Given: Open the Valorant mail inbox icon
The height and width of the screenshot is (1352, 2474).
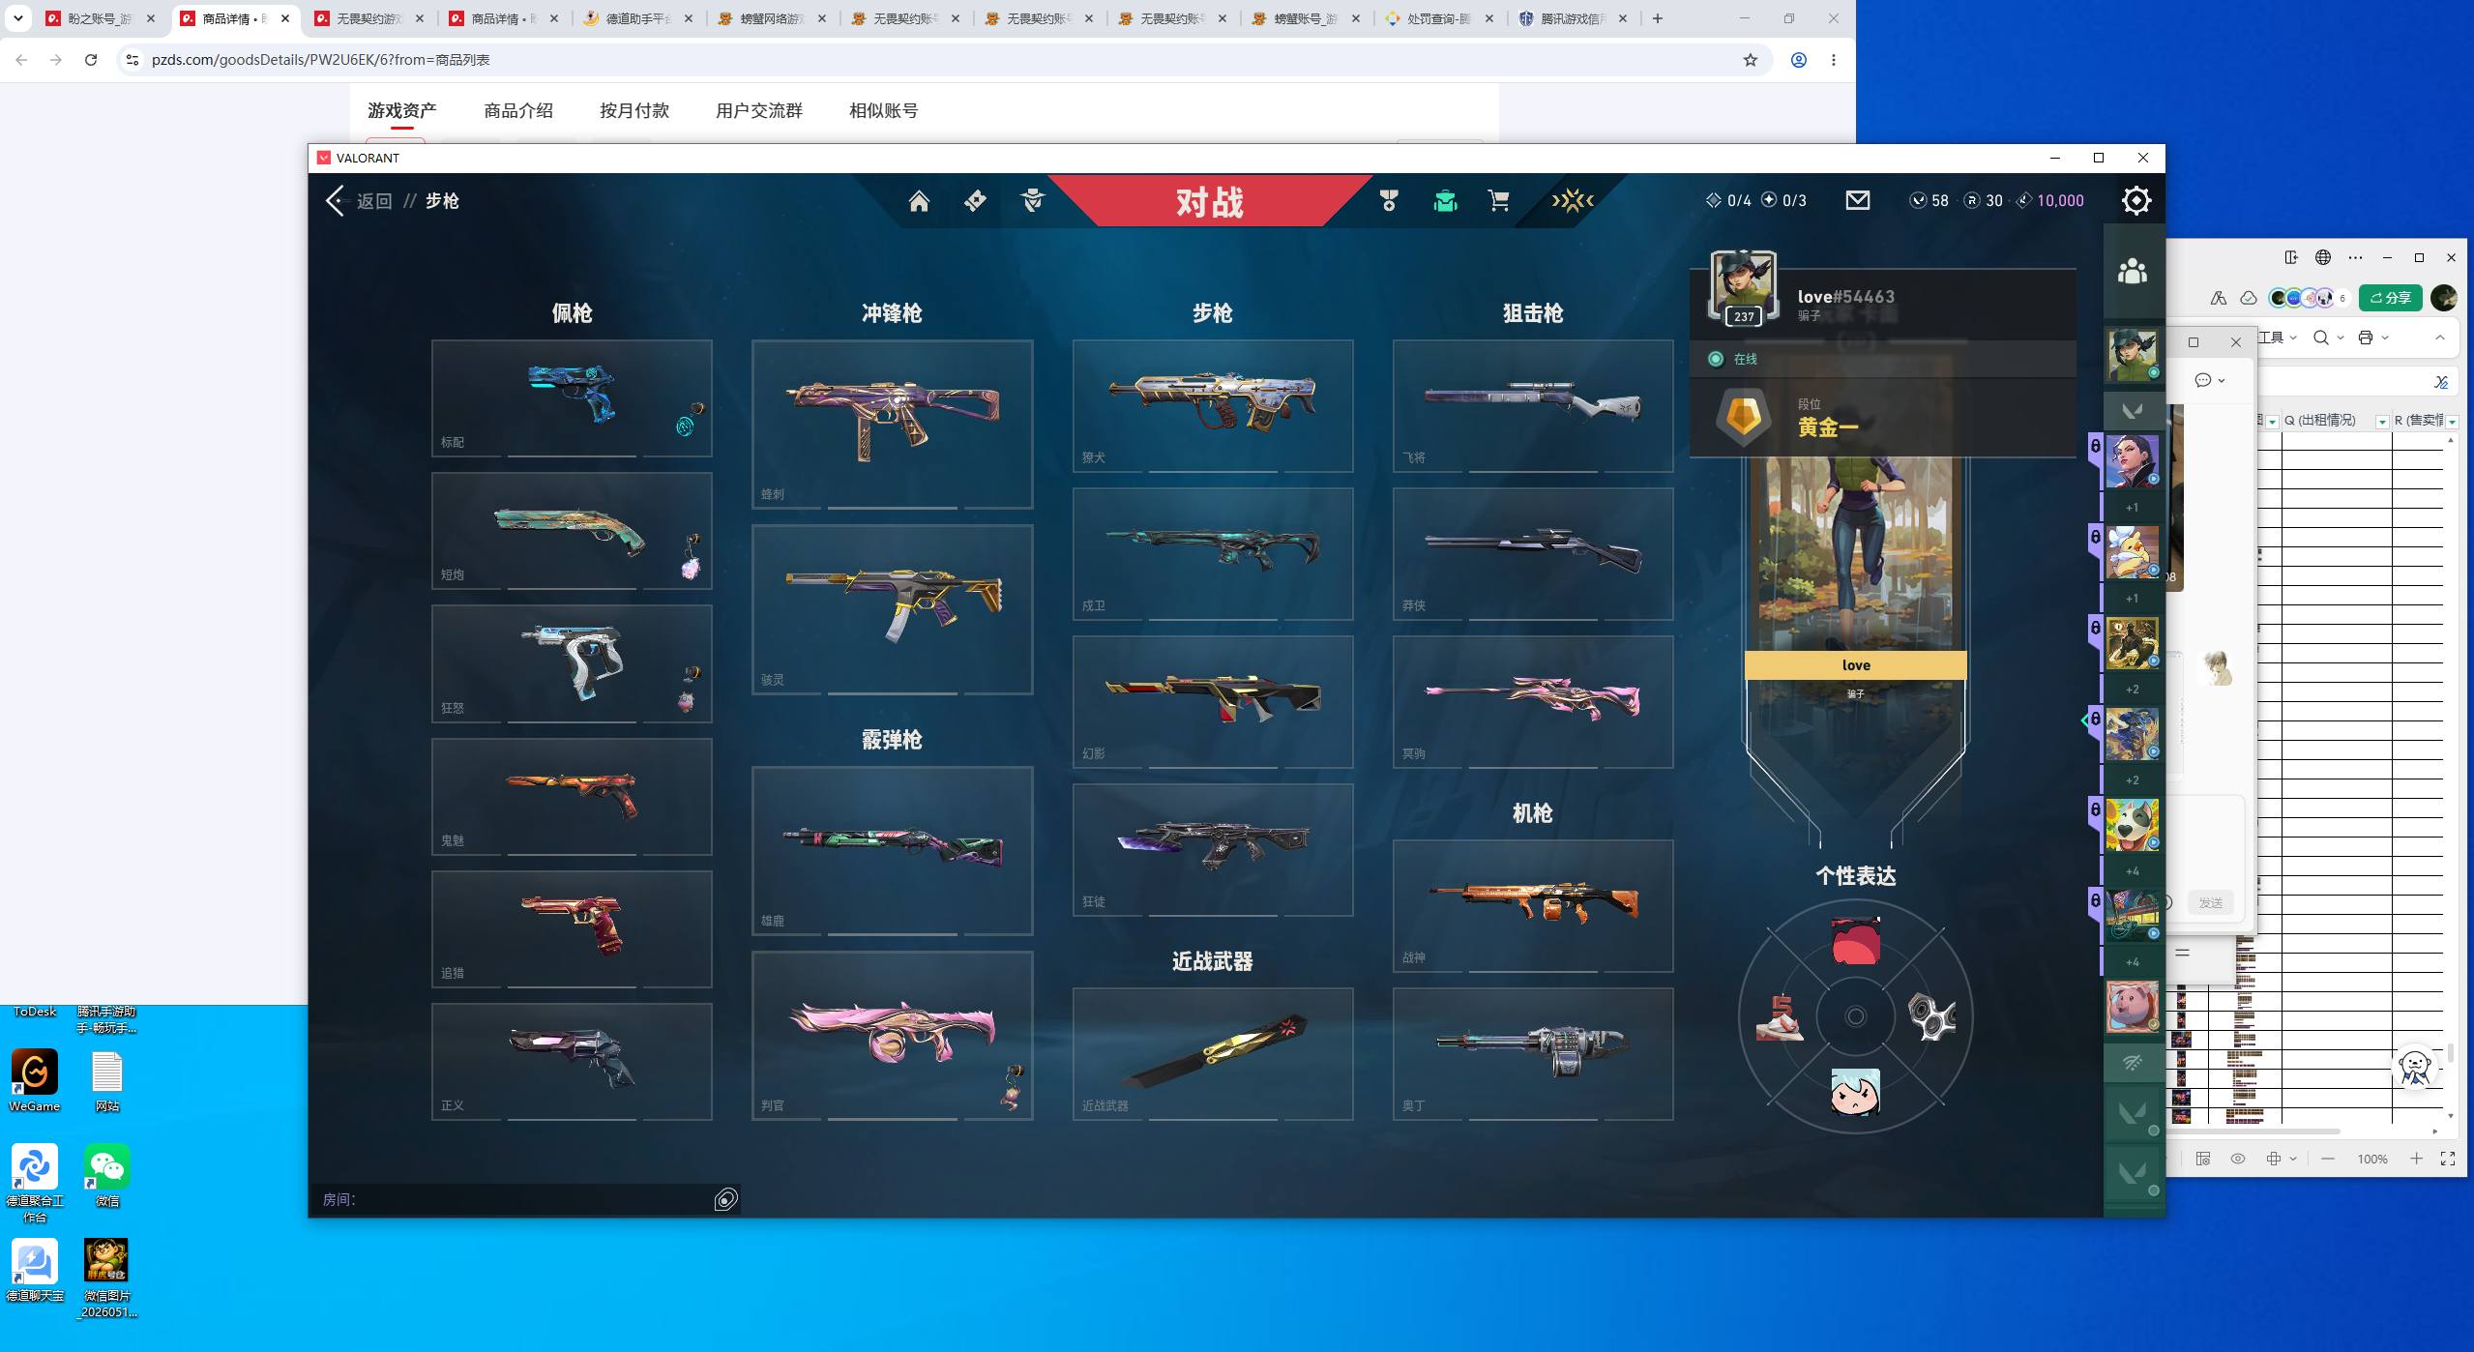Looking at the screenshot, I should click(x=1857, y=200).
